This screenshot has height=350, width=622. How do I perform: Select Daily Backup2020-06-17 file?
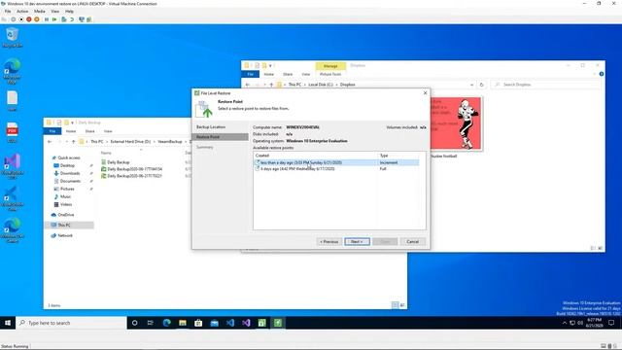tap(131, 169)
